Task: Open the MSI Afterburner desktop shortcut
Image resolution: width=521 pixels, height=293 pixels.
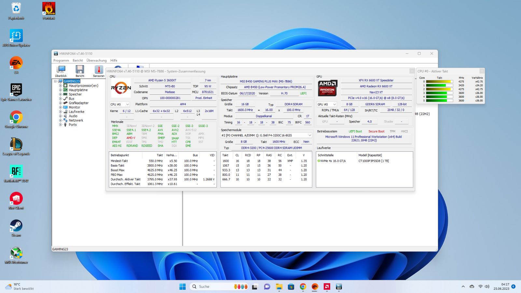Action: tap(16, 255)
